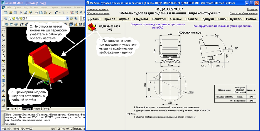The image size is (260, 131).
Task: Click the layer 0 color square
Action: pyautogui.click(x=24, y=18)
